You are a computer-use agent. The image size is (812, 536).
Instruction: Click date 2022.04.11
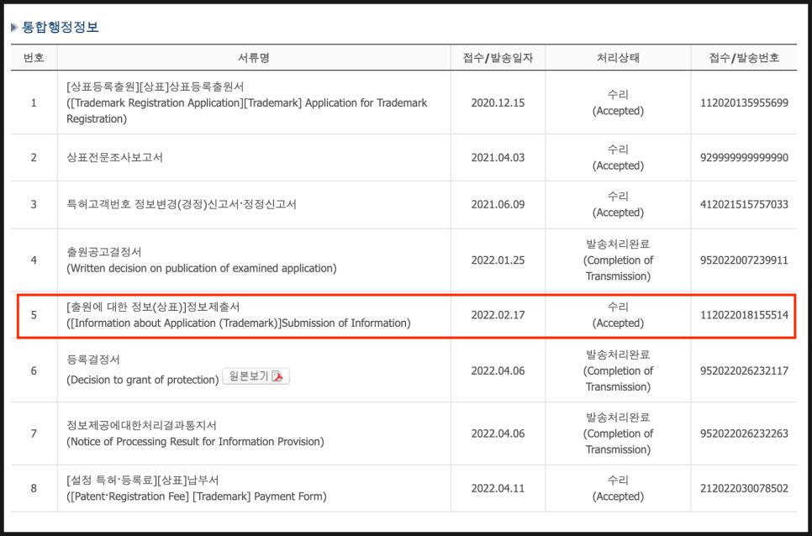click(x=498, y=488)
